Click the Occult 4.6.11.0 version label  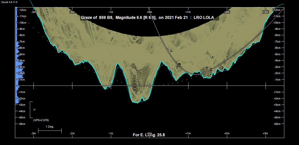tap(9, 2)
